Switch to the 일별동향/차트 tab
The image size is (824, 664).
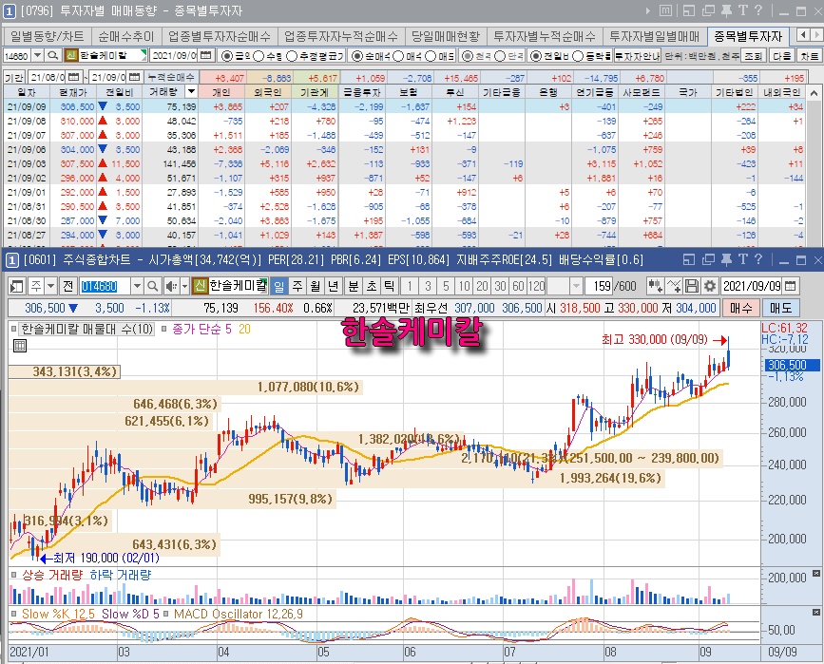(48, 36)
